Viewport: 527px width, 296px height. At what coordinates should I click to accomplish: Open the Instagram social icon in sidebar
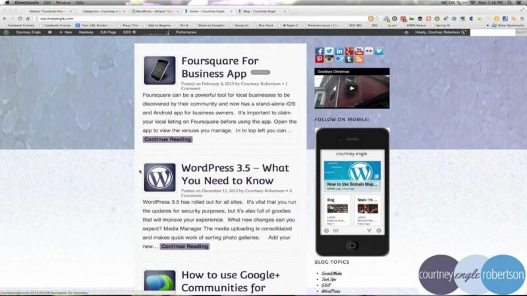click(x=329, y=59)
